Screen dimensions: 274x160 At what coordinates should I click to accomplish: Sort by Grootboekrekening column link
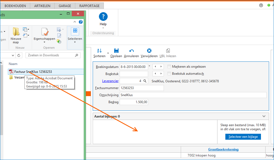(x=223, y=149)
